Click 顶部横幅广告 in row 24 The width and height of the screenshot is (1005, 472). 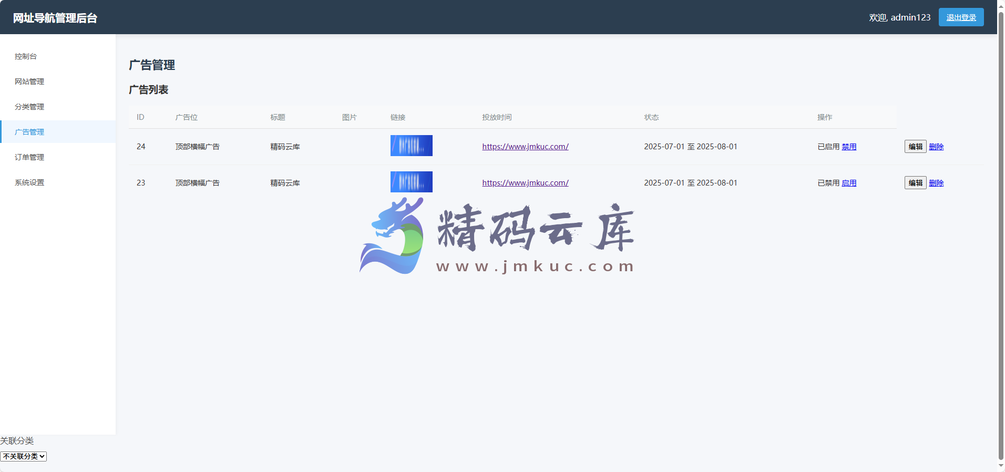pos(198,147)
